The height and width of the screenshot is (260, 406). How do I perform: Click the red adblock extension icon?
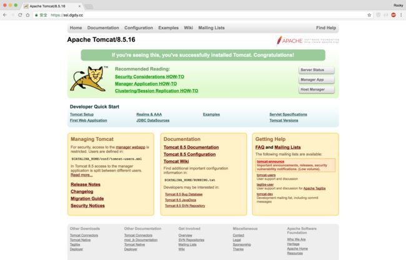point(394,15)
